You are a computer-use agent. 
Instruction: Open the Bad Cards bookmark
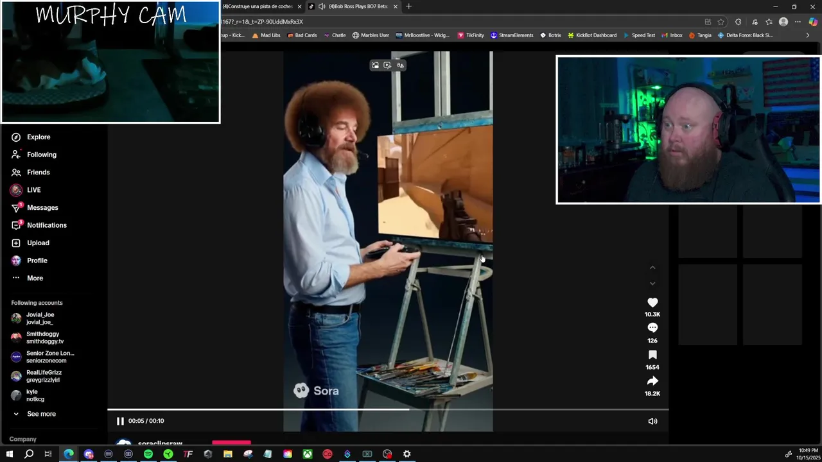click(302, 35)
